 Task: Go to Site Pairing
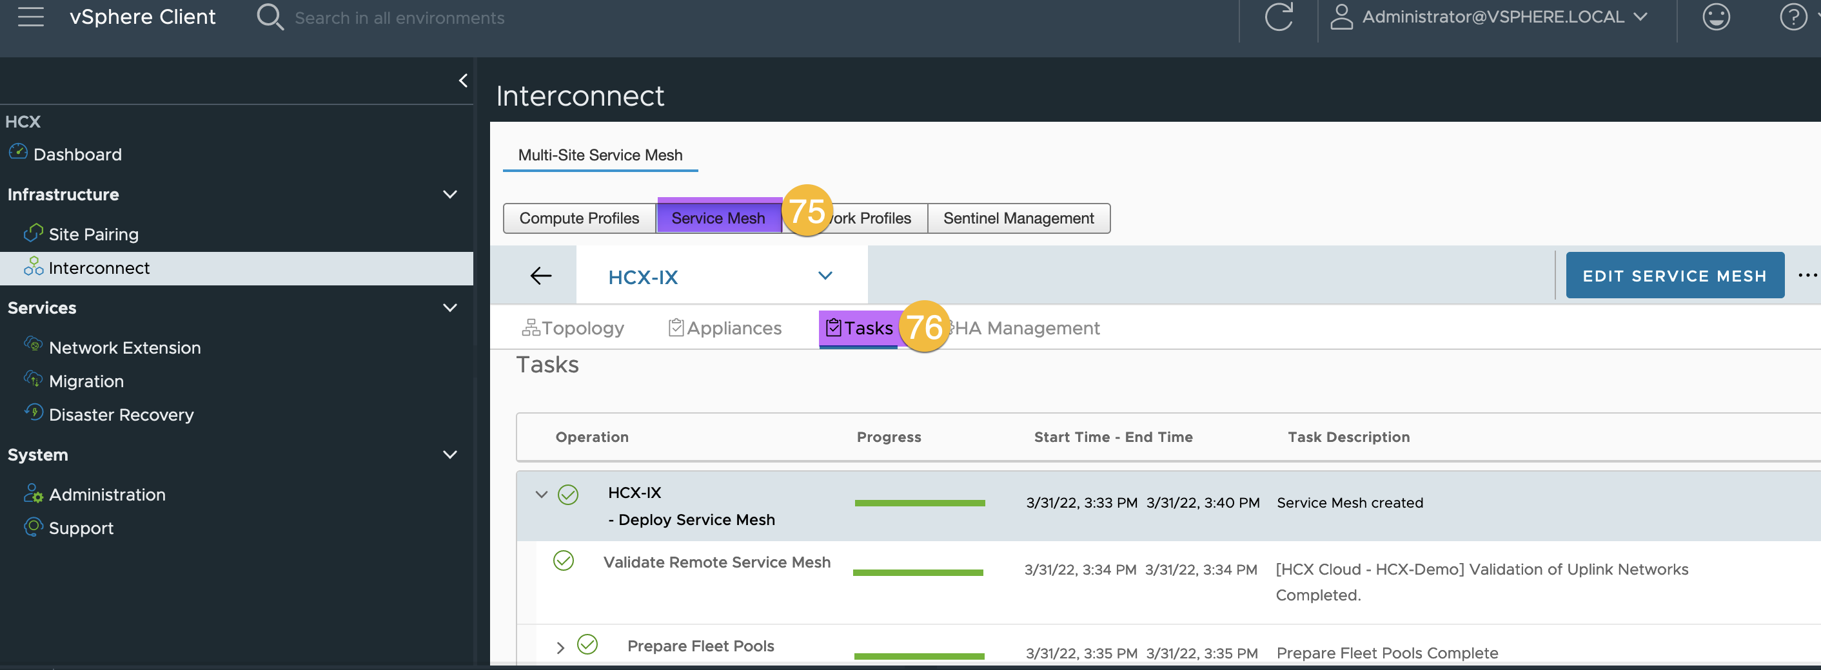coord(94,234)
